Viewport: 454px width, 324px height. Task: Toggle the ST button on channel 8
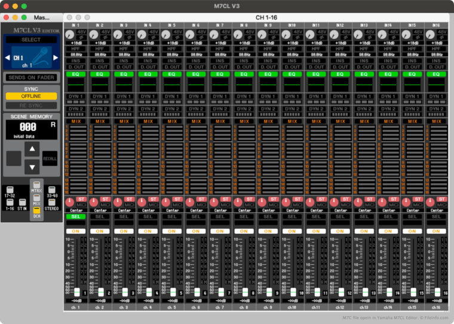tap(249, 198)
